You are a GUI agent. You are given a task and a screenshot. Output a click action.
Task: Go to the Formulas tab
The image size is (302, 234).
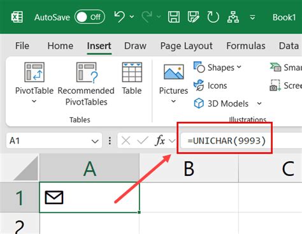(246, 46)
